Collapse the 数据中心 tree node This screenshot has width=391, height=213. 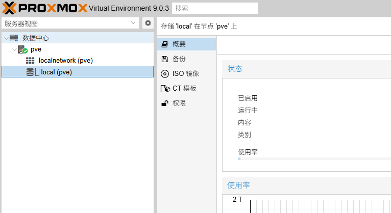click(x=6, y=38)
